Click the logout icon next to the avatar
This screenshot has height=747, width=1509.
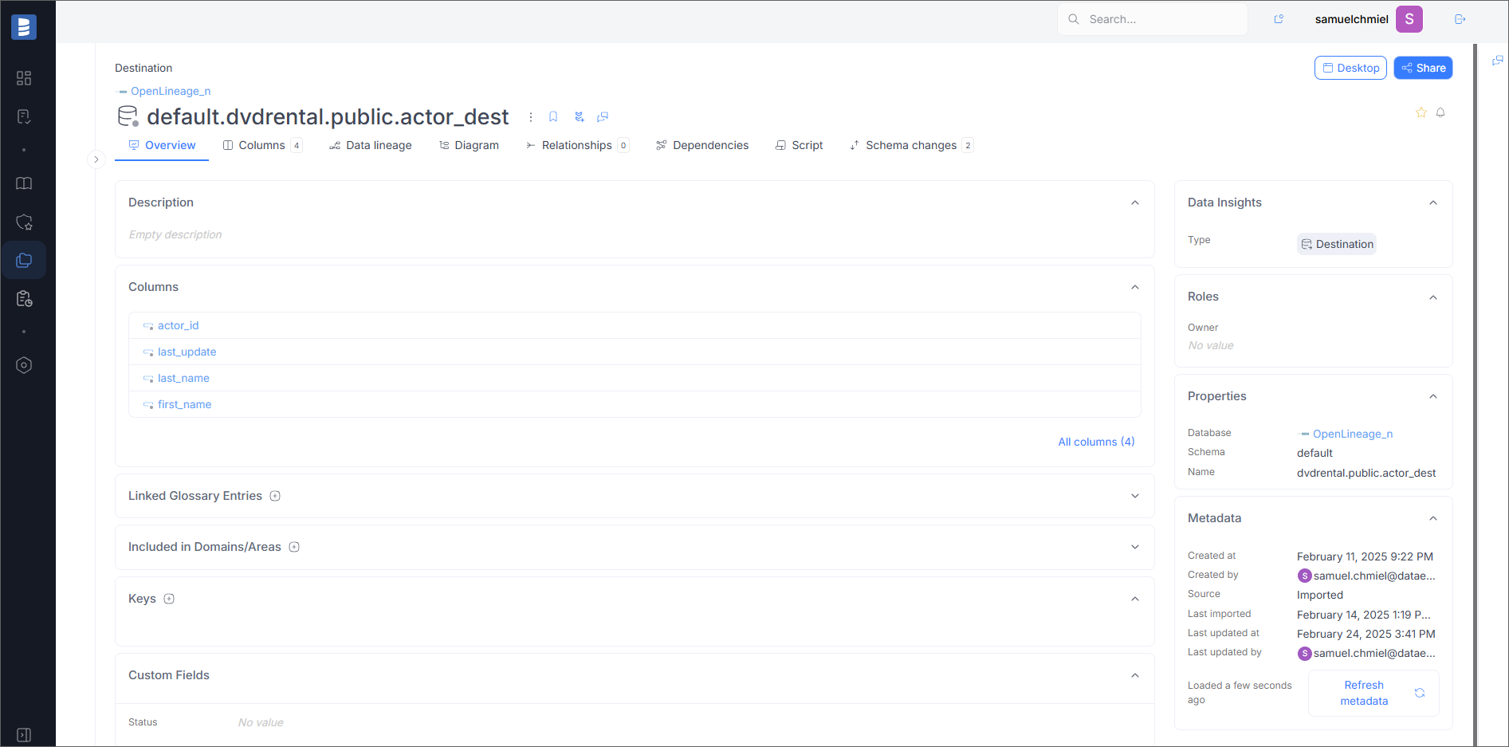click(x=1460, y=19)
